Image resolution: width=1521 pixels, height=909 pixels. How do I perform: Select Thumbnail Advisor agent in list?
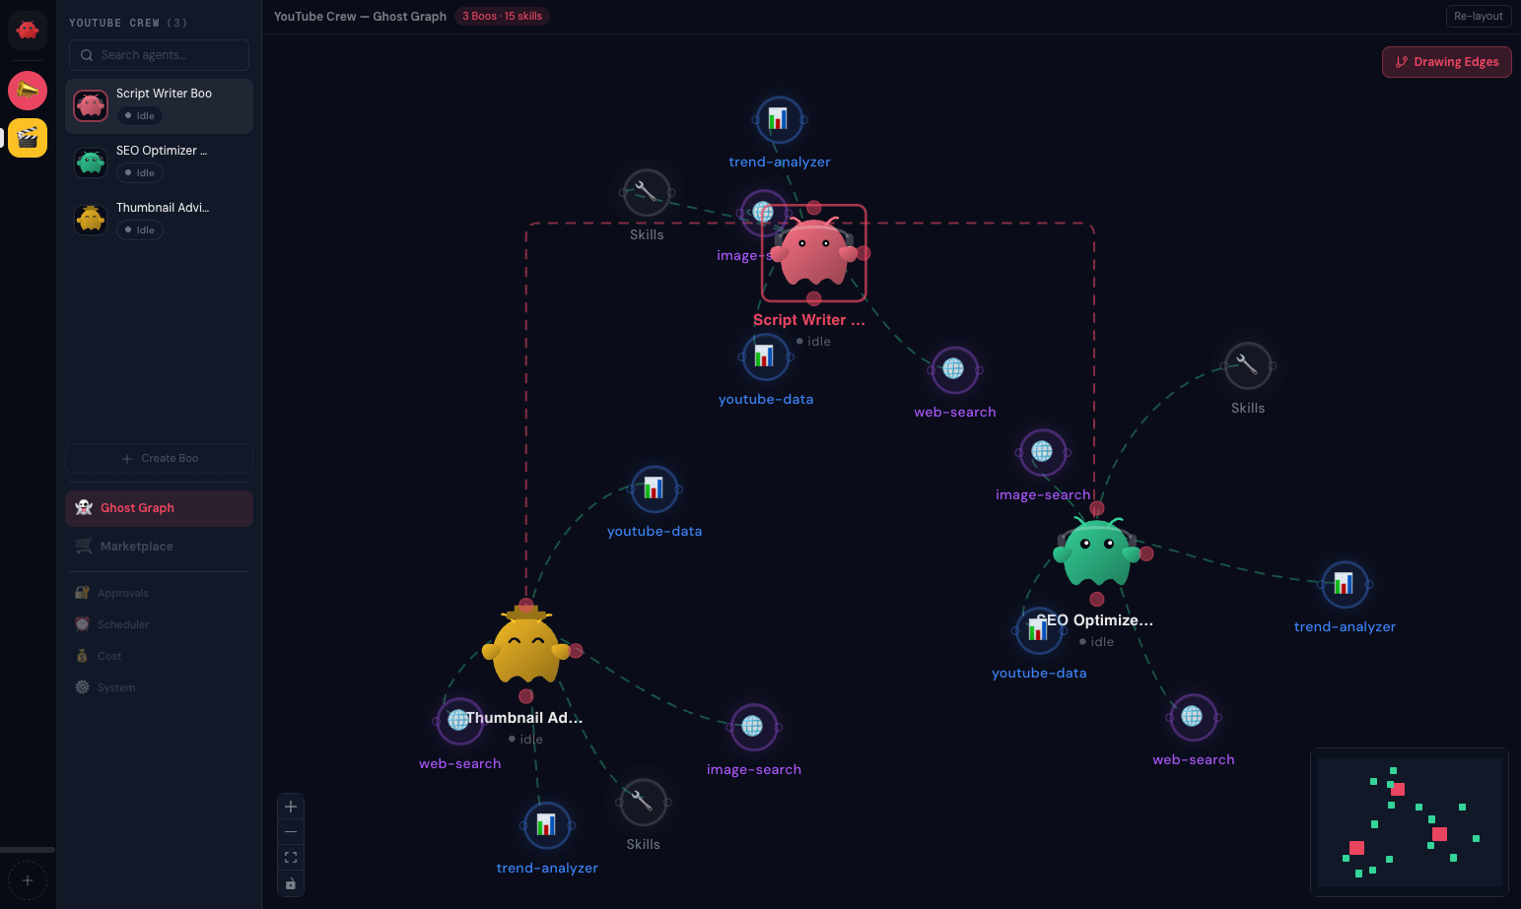coord(159,220)
